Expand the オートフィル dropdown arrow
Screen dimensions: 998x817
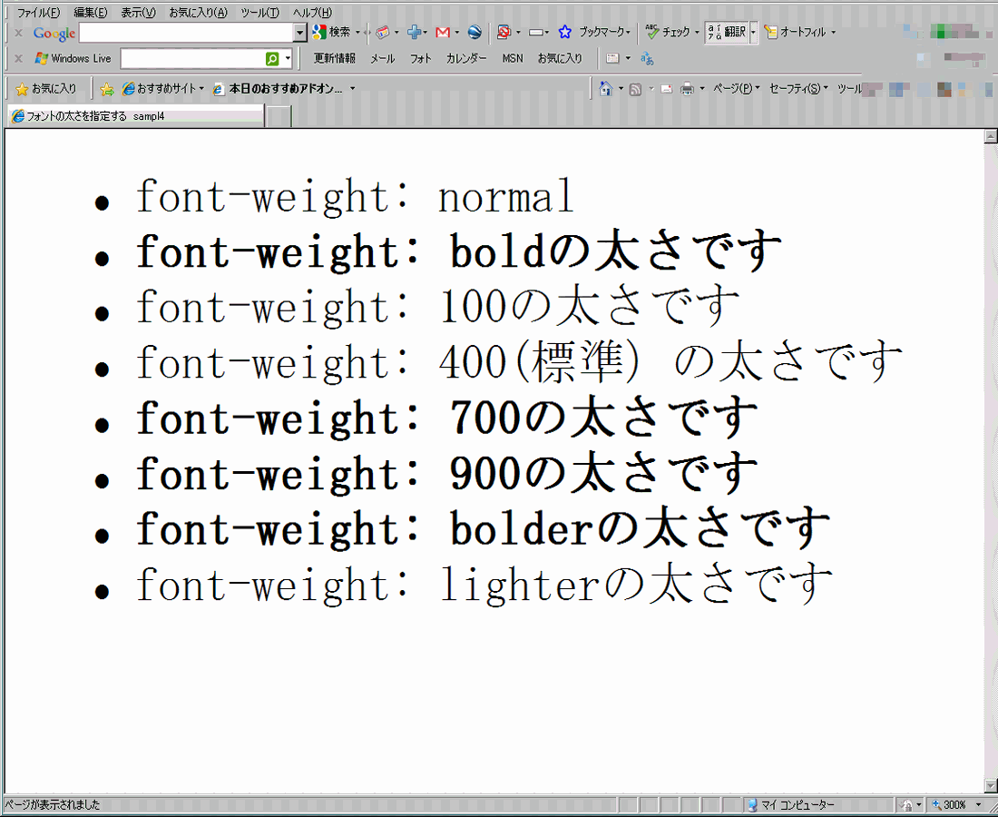tap(833, 32)
